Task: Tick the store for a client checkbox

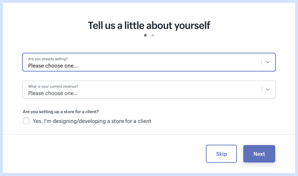Action: 26,121
